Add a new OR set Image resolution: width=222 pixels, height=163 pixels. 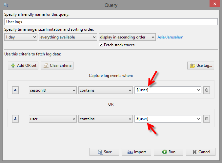click(23, 66)
